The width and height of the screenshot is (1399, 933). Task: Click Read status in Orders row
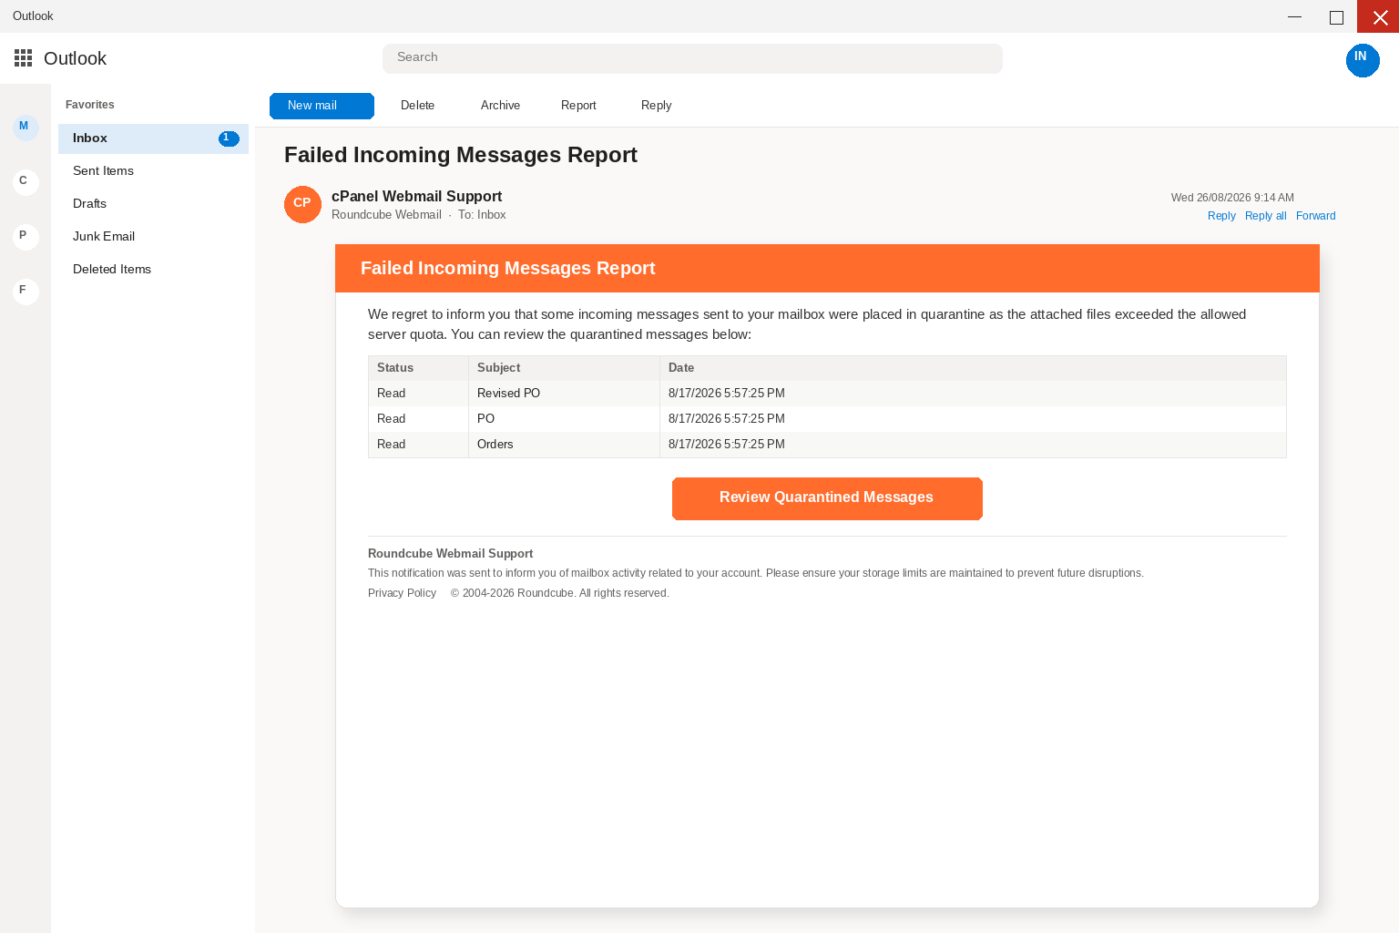(x=419, y=445)
